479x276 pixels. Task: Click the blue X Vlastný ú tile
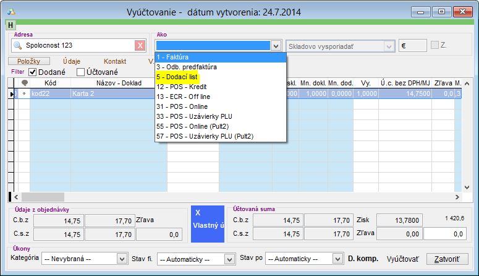pos(207,220)
